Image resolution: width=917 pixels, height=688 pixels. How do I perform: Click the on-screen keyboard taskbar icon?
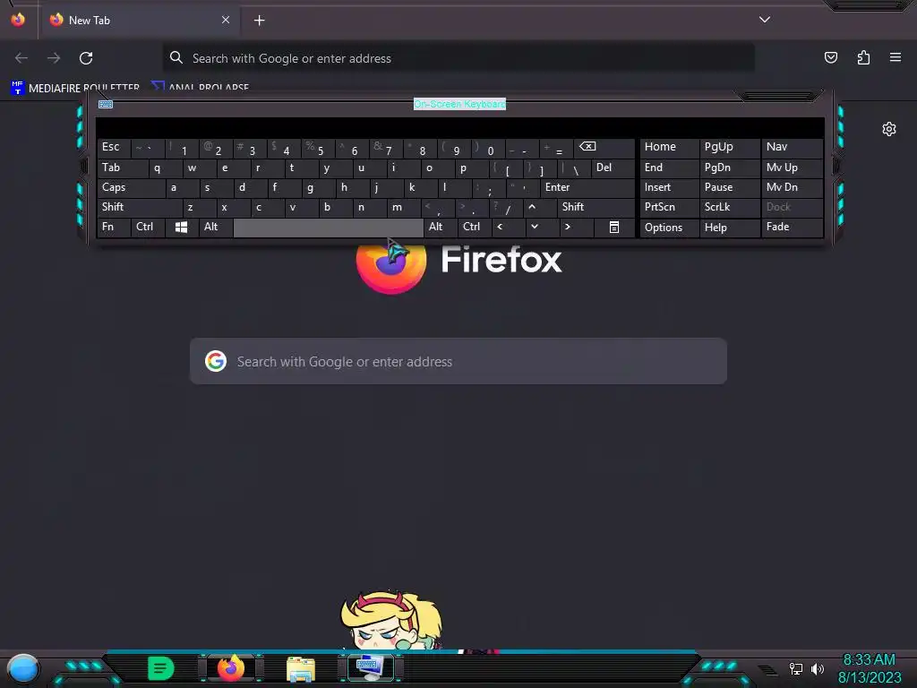click(x=371, y=668)
